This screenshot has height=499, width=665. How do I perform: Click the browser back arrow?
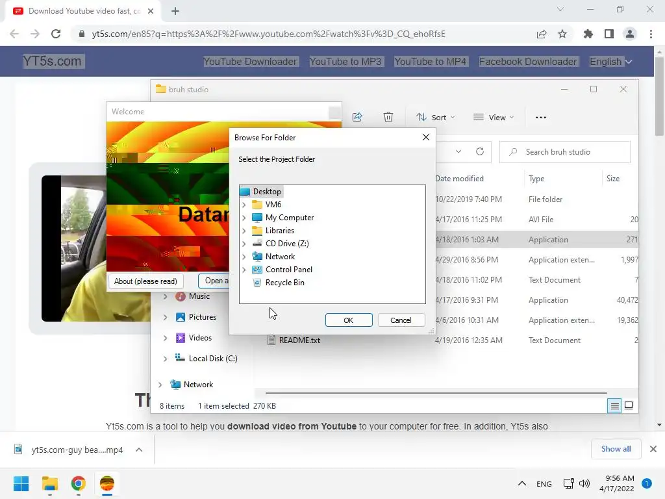(x=14, y=34)
